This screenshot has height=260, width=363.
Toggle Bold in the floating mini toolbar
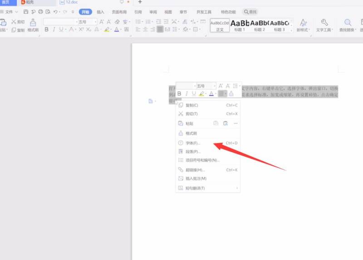[179, 94]
